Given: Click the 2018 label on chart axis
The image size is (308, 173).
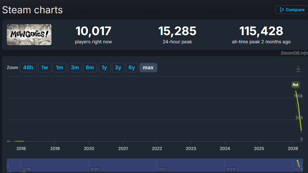Looking at the screenshot, I should [21, 149].
